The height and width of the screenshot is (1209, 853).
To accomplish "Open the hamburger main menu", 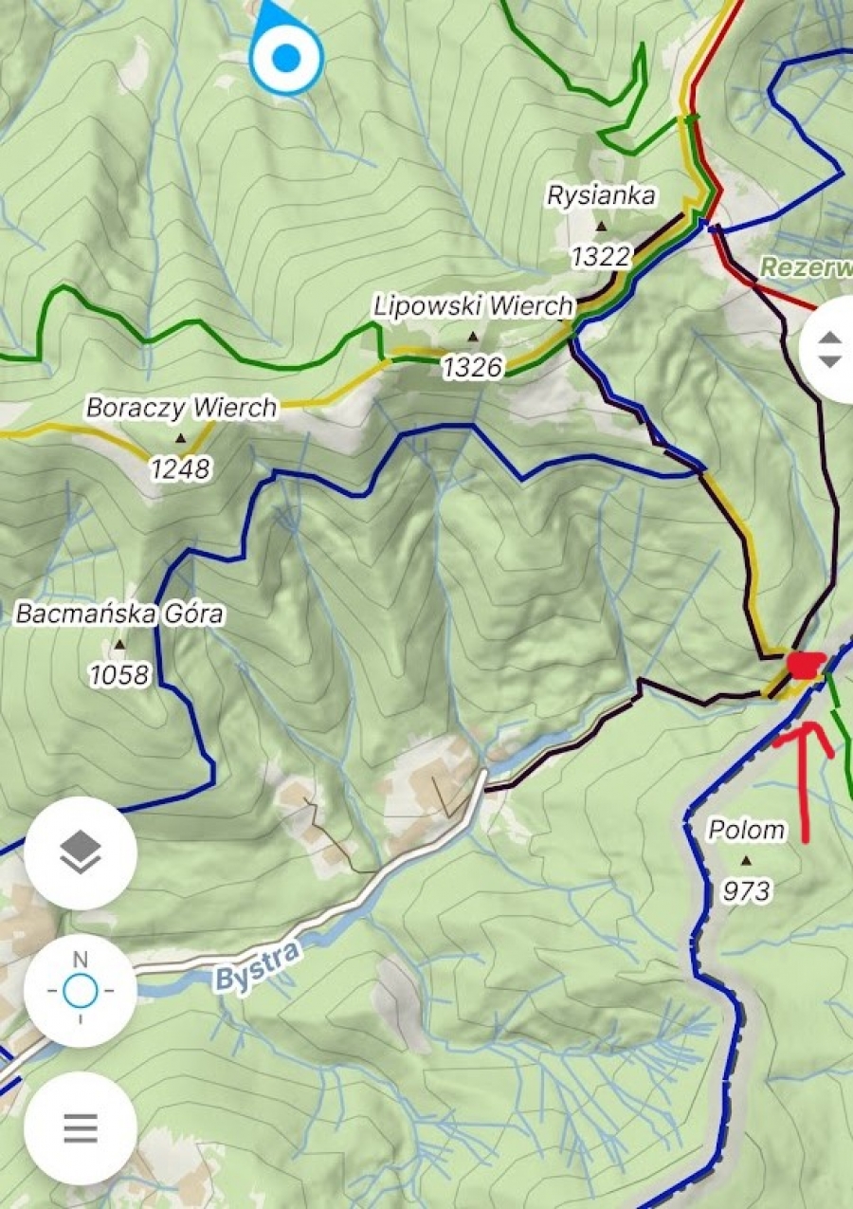I will click(81, 1128).
